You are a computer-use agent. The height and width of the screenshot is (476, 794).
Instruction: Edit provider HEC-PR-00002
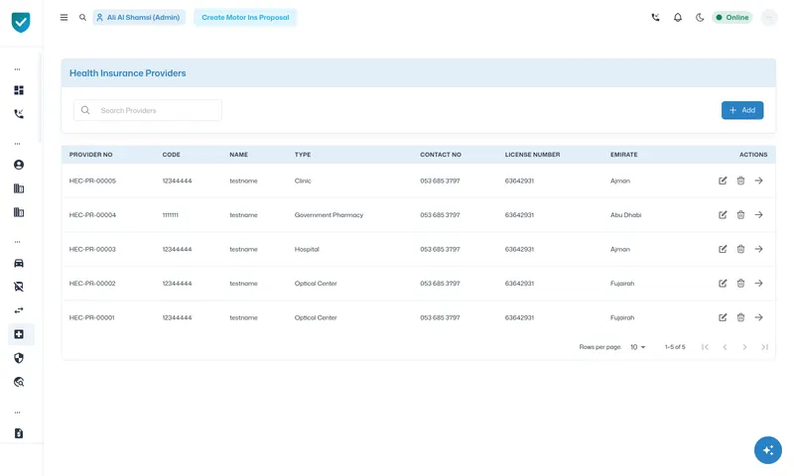pyautogui.click(x=723, y=284)
